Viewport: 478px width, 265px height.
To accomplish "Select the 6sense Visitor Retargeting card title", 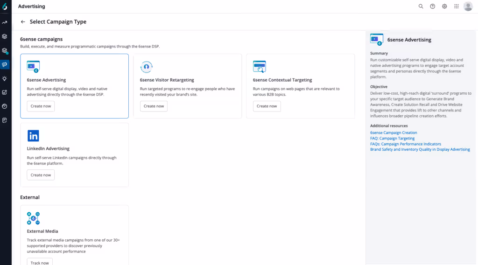I will click(167, 80).
